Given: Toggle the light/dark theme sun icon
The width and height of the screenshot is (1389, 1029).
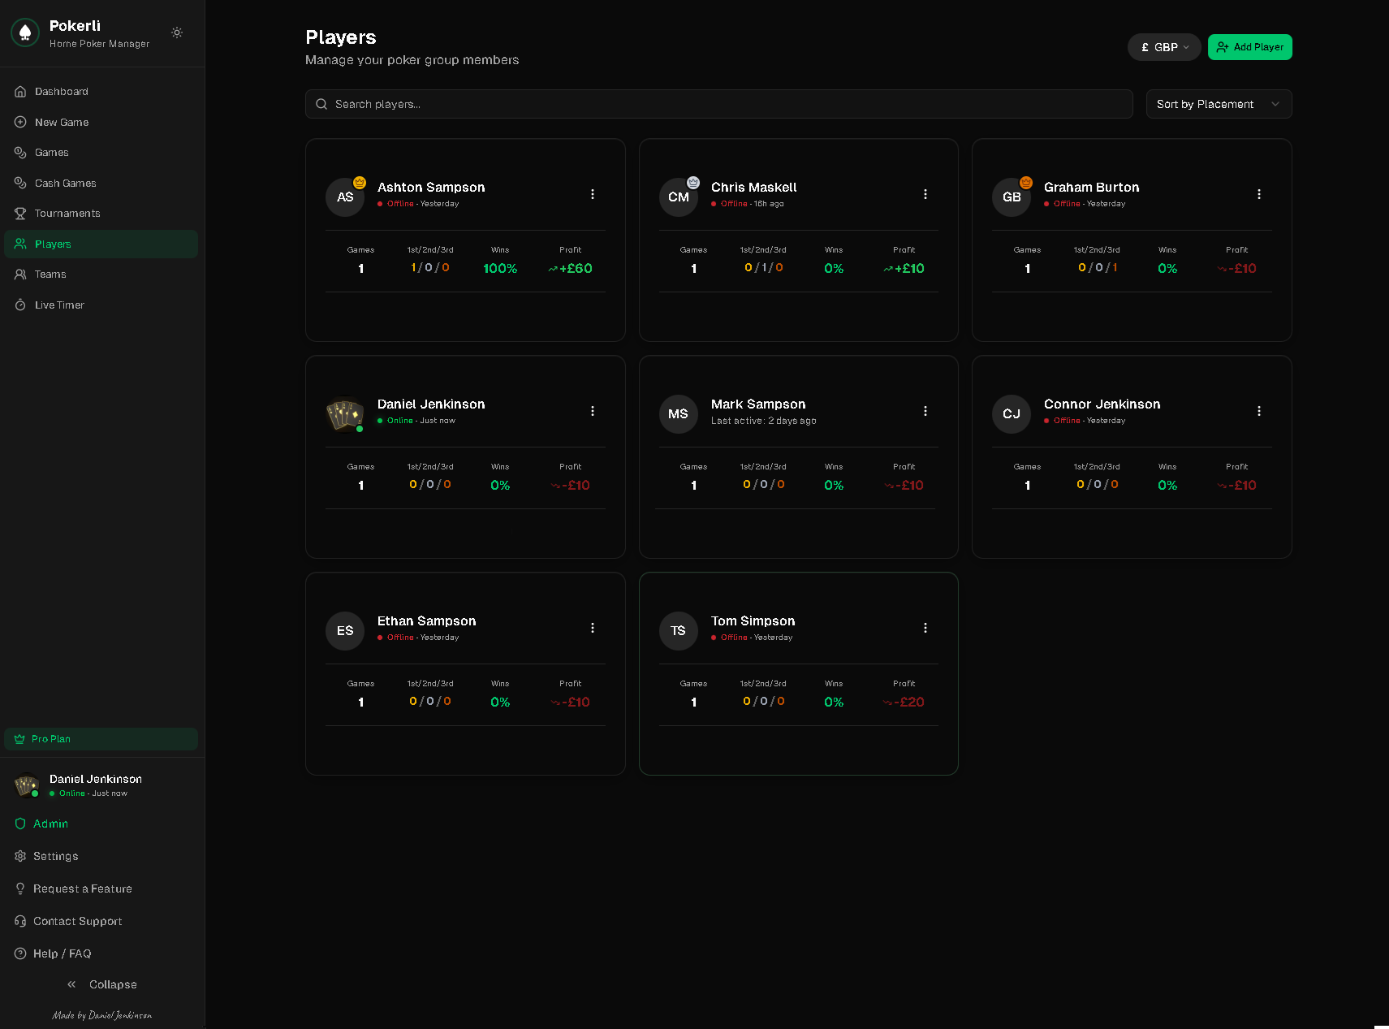Looking at the screenshot, I should tap(177, 32).
